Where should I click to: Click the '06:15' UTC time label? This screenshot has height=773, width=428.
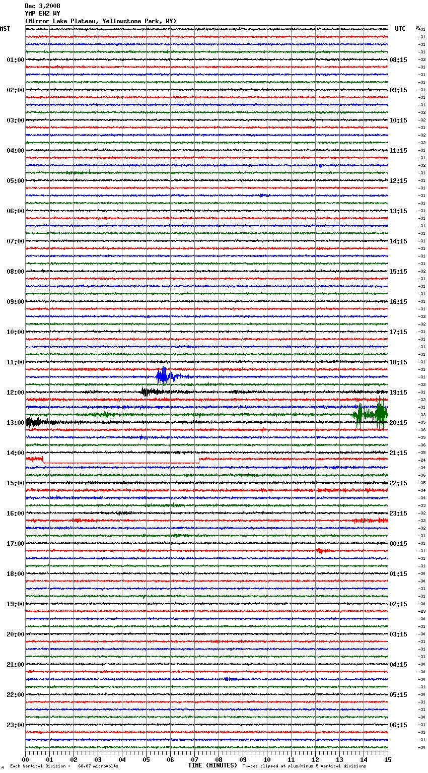pos(398,725)
